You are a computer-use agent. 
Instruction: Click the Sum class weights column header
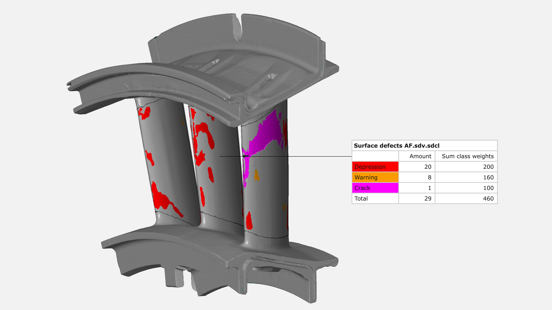point(467,156)
